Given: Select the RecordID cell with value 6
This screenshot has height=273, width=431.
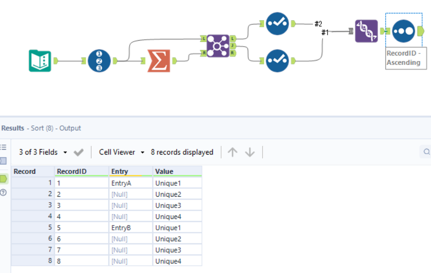Looking at the screenshot, I should (x=82, y=239).
